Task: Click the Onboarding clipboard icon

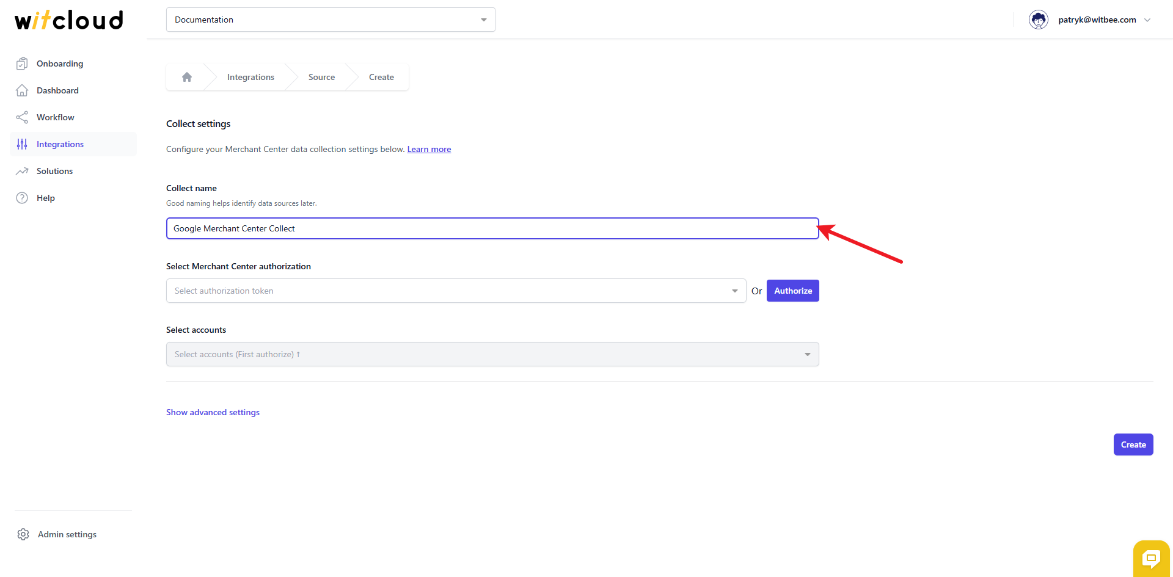Action: coord(22,64)
